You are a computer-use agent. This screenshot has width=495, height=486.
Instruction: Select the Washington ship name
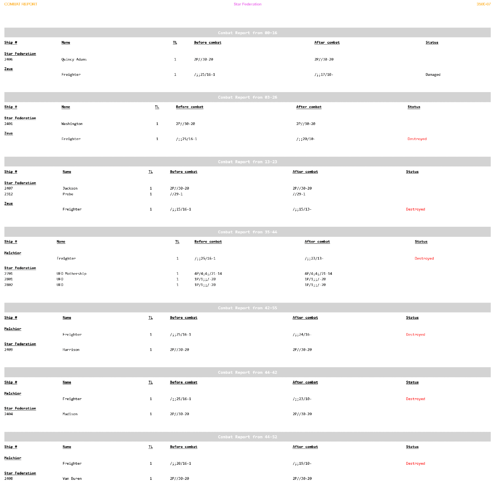(x=72, y=124)
